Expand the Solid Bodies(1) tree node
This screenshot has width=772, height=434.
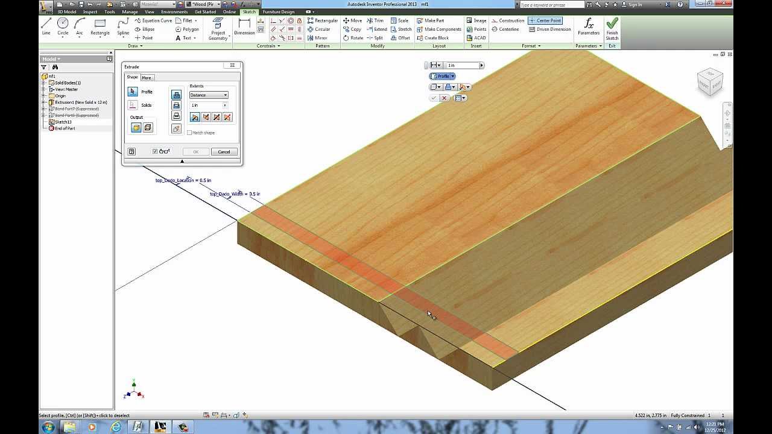click(43, 83)
